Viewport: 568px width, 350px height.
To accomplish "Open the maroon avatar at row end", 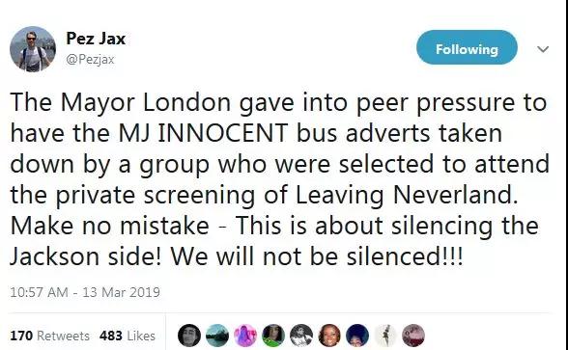I will [413, 336].
